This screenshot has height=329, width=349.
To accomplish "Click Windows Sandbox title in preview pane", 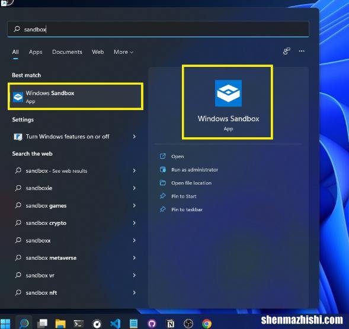I will click(x=228, y=118).
